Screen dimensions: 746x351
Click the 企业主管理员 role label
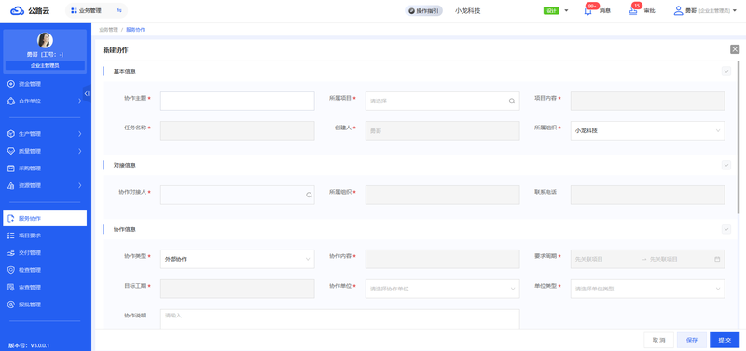tap(45, 65)
